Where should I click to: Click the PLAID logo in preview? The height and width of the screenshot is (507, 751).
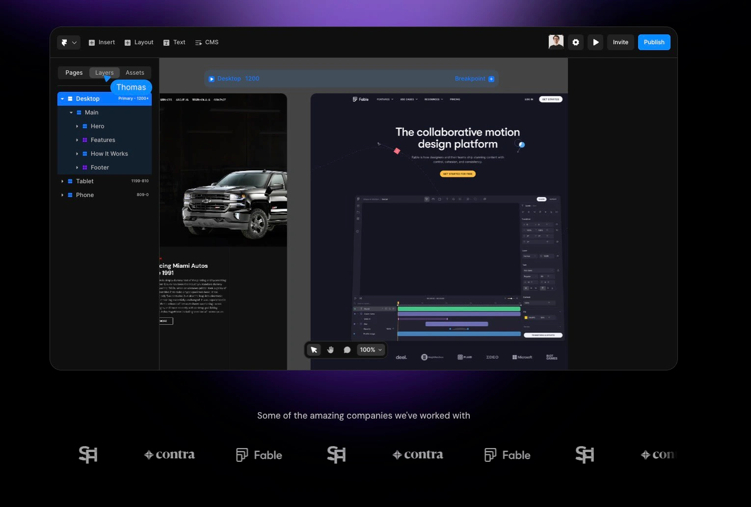click(x=464, y=357)
